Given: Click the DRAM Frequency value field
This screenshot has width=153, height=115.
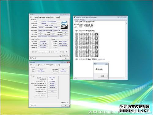Looking at the screenshot, I should pyautogui.click(x=52, y=78).
